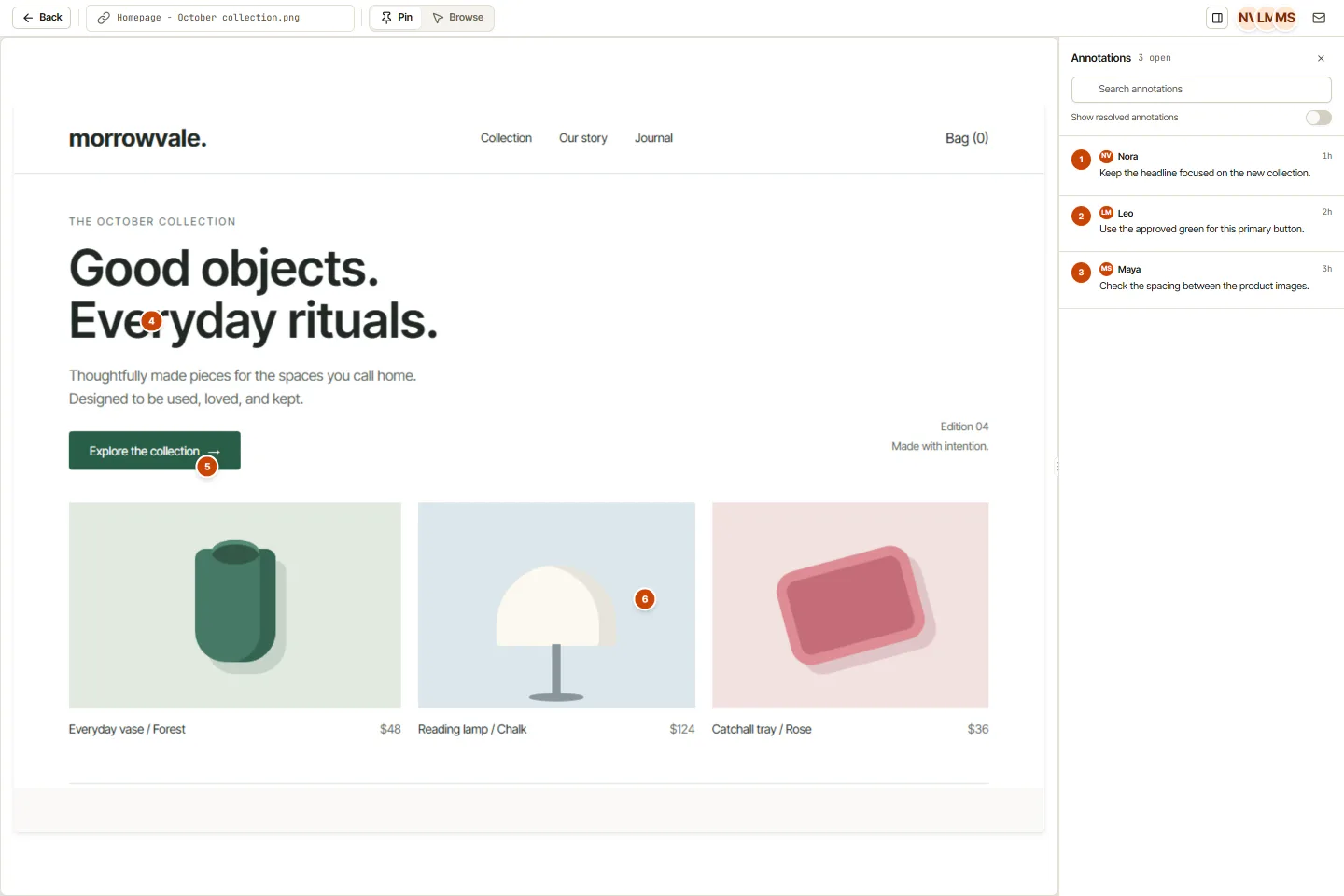
Task: Select annotation pin number 6 on lamp image
Action: pos(644,599)
